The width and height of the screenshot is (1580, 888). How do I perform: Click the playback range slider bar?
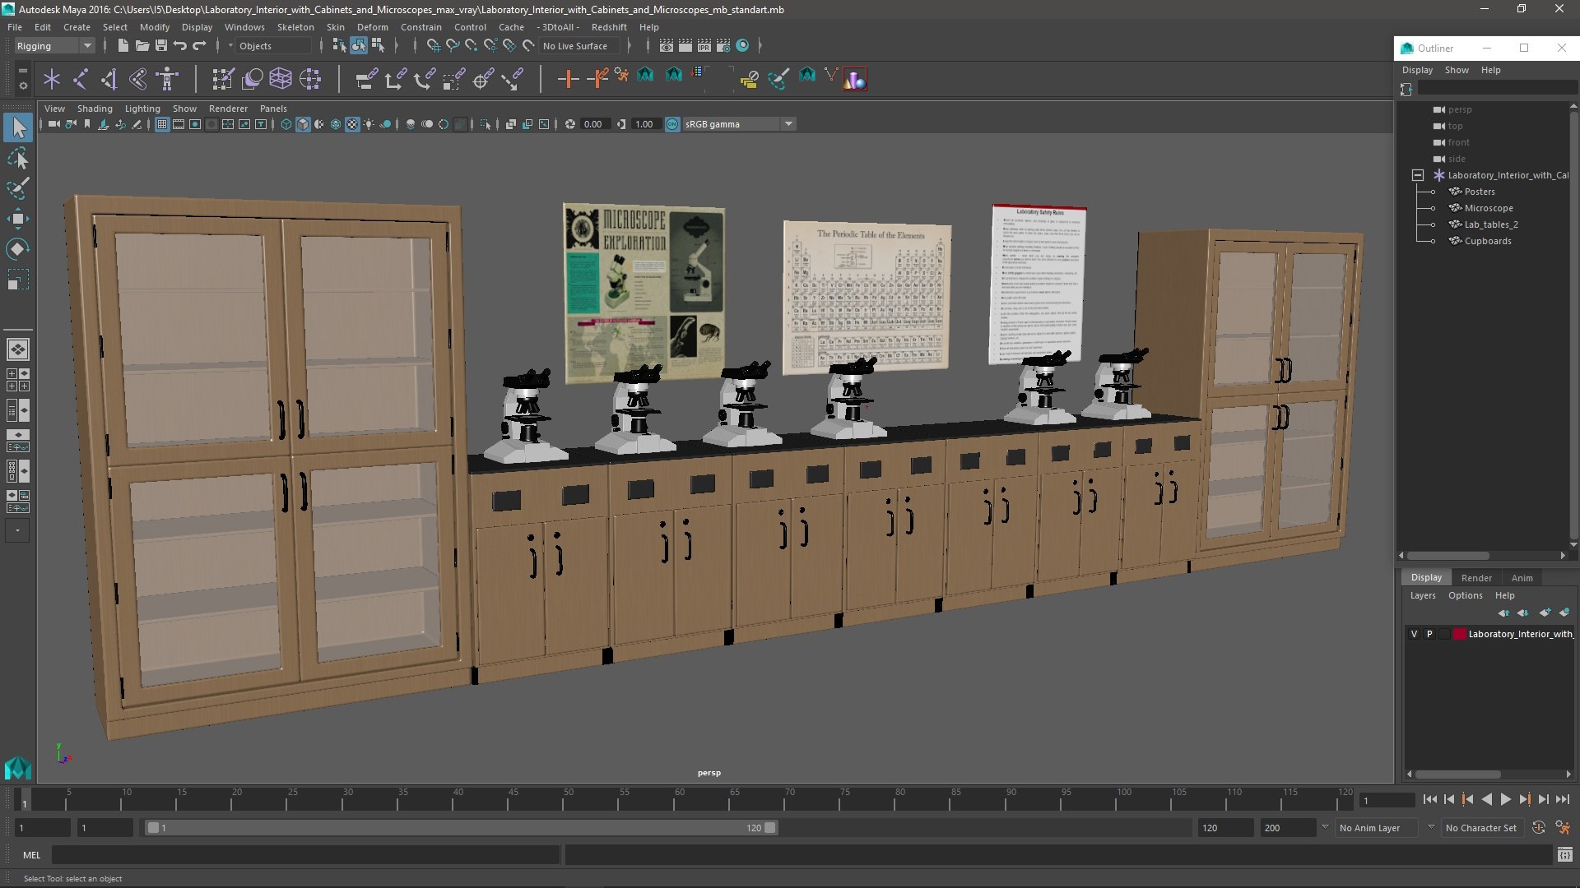point(461,828)
